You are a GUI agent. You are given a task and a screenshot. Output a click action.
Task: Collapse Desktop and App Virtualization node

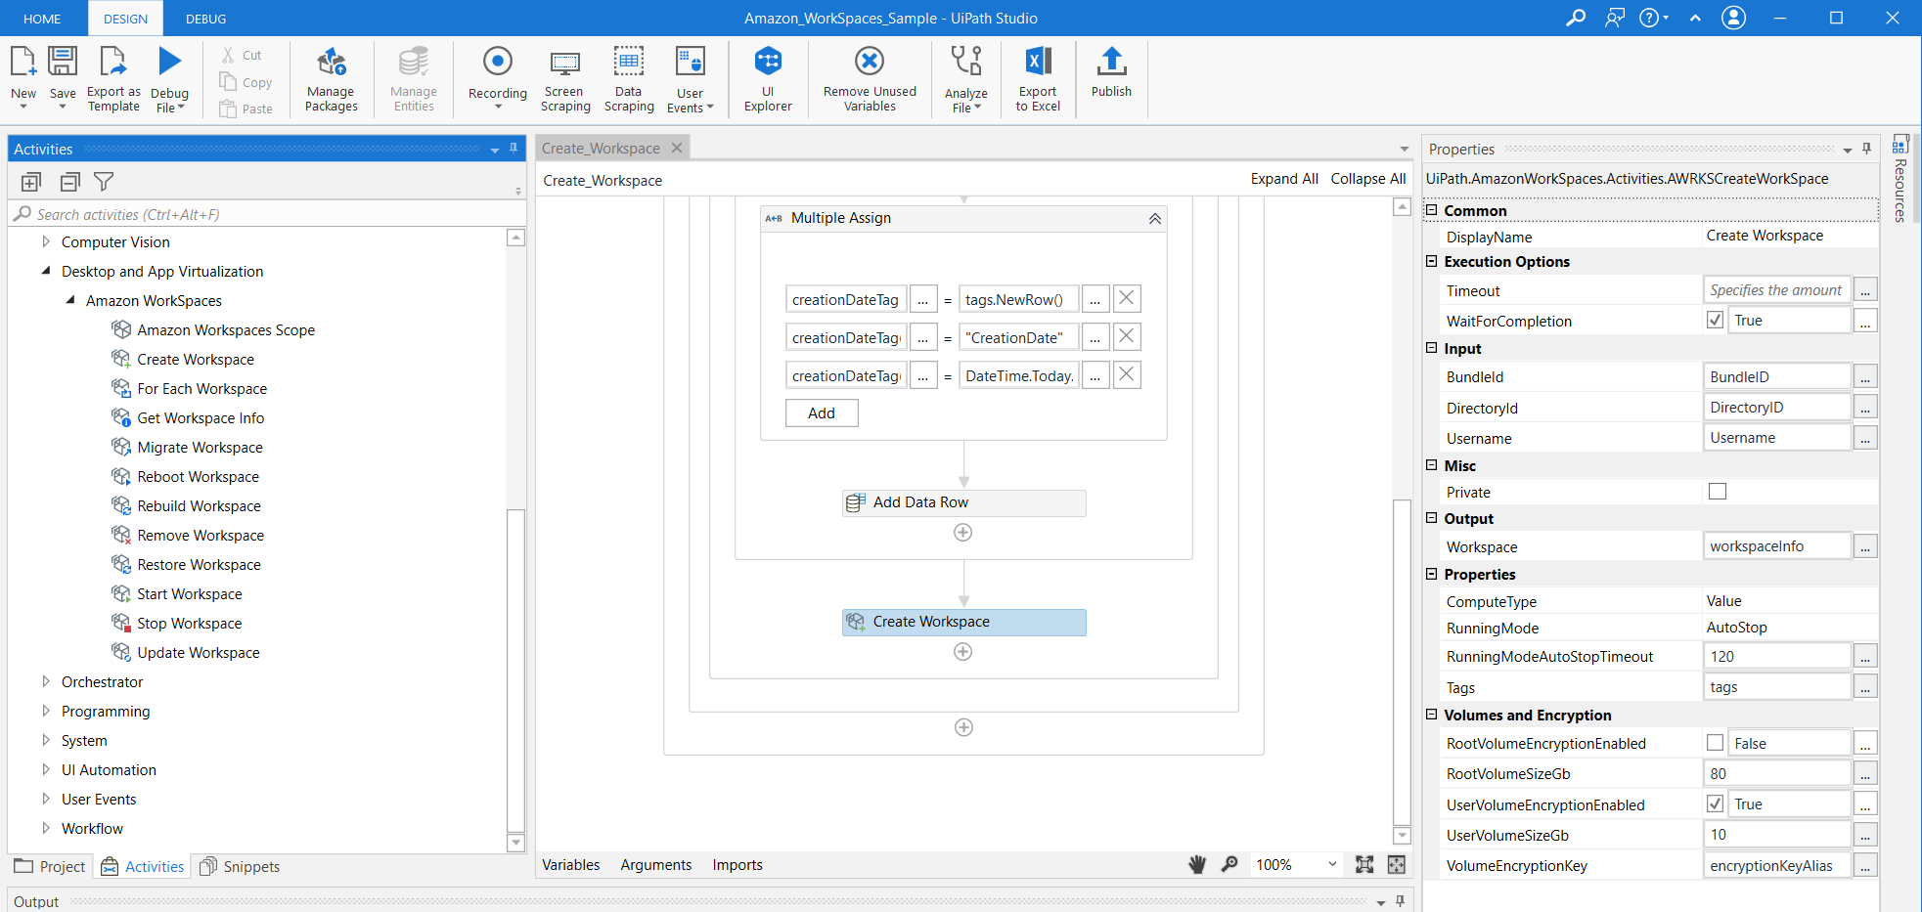45,271
